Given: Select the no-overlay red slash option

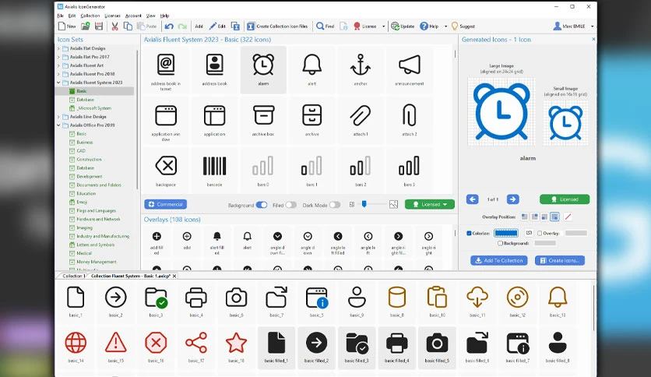Looking at the screenshot, I should [x=568, y=217].
